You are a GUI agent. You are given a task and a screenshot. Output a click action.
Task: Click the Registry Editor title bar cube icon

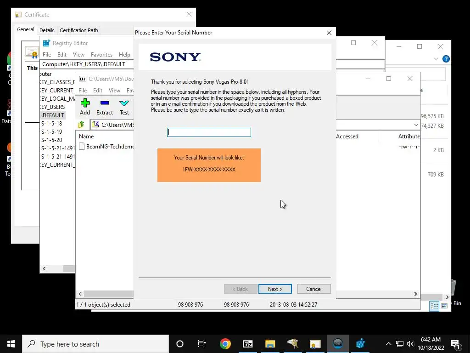(46, 43)
